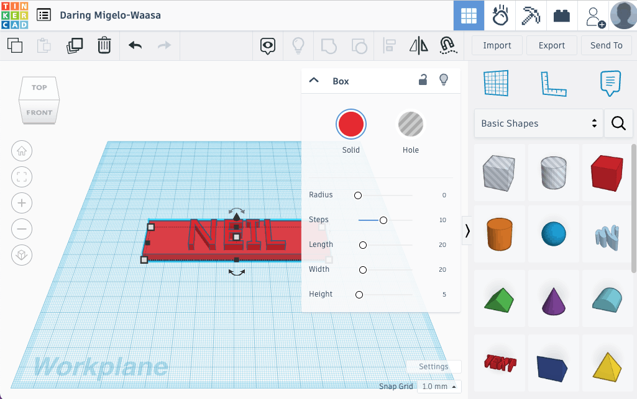The height and width of the screenshot is (399, 637).
Task: Collapse the Box properties panel
Action: coord(314,81)
